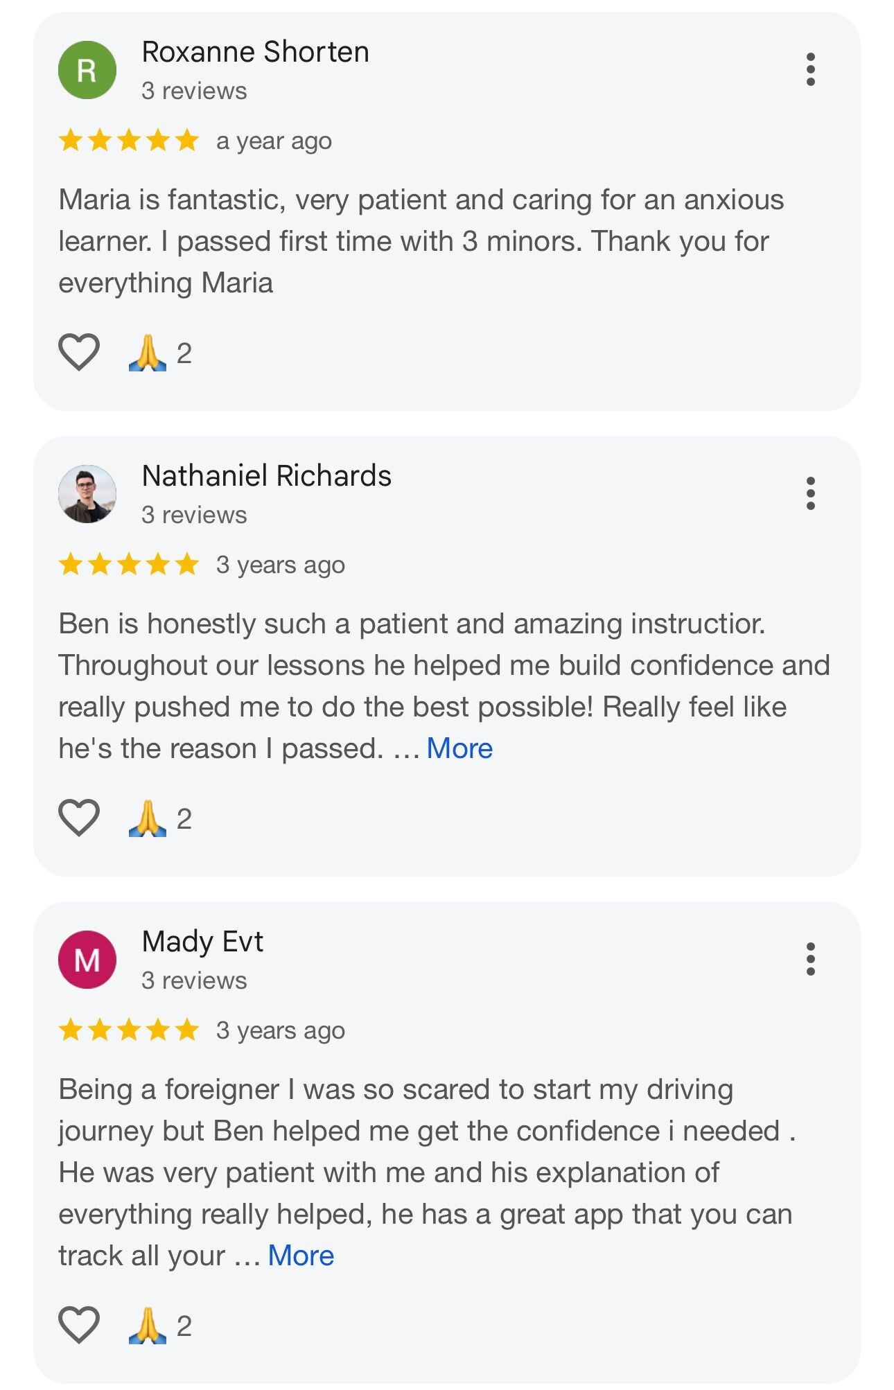Tap praying hands reaction on Mady's review
The image size is (894, 1390).
pos(148,1326)
